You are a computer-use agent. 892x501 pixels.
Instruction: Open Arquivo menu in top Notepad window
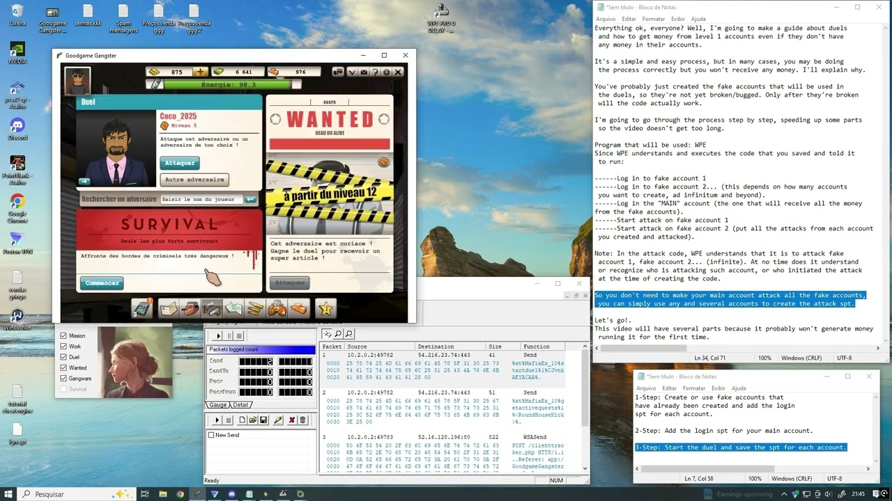(606, 19)
